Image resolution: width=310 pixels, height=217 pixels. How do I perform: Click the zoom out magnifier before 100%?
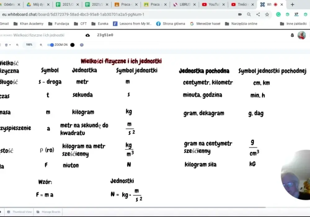point(17,45)
